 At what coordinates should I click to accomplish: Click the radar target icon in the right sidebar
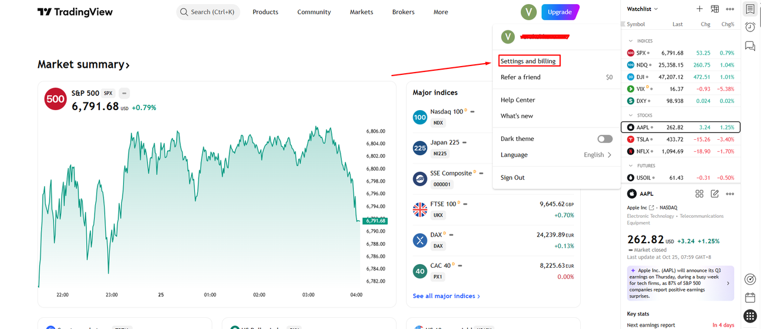coord(750,279)
